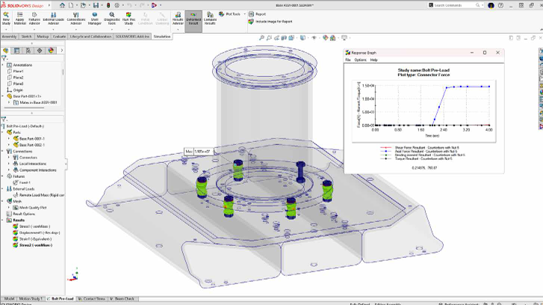Image resolution: width=543 pixels, height=305 pixels.
Task: Launch the Shell Manager
Action: tap(95, 18)
